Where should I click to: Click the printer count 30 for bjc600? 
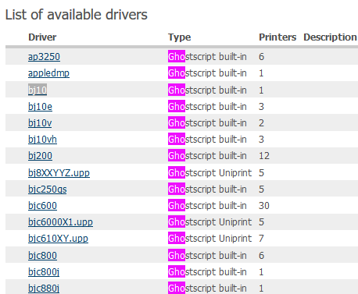(264, 206)
